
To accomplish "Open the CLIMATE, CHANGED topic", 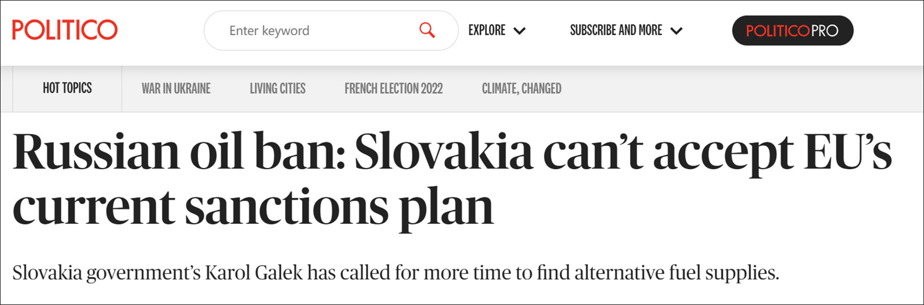I will pyautogui.click(x=521, y=88).
